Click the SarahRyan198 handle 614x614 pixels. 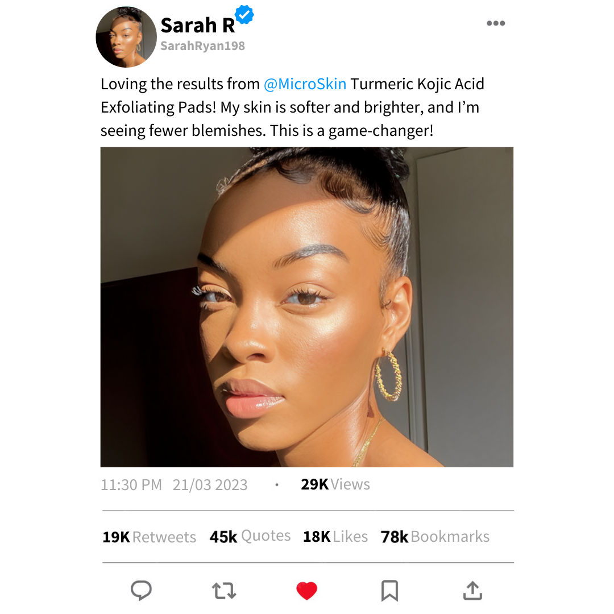(x=203, y=46)
